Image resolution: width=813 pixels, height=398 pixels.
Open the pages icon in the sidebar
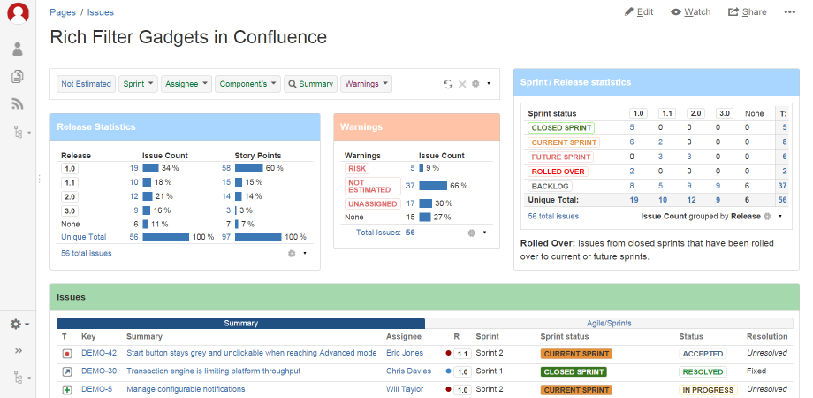[18, 77]
